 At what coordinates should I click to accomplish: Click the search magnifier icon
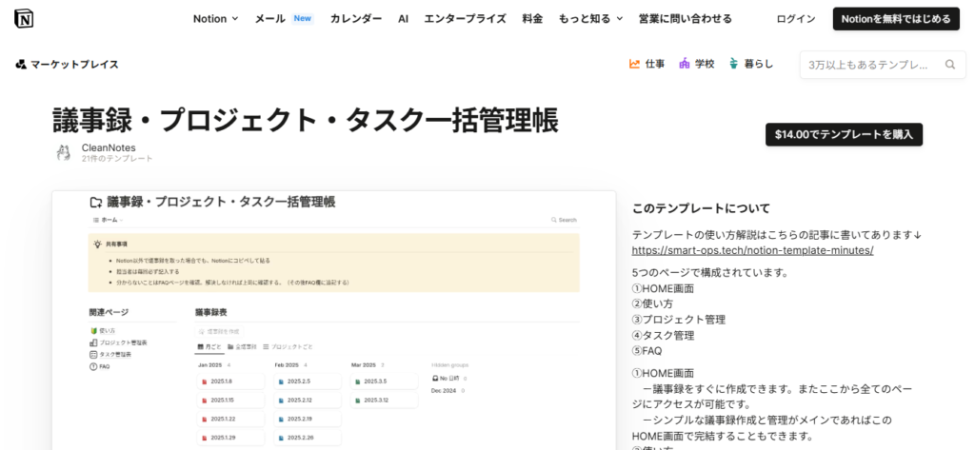pos(950,65)
